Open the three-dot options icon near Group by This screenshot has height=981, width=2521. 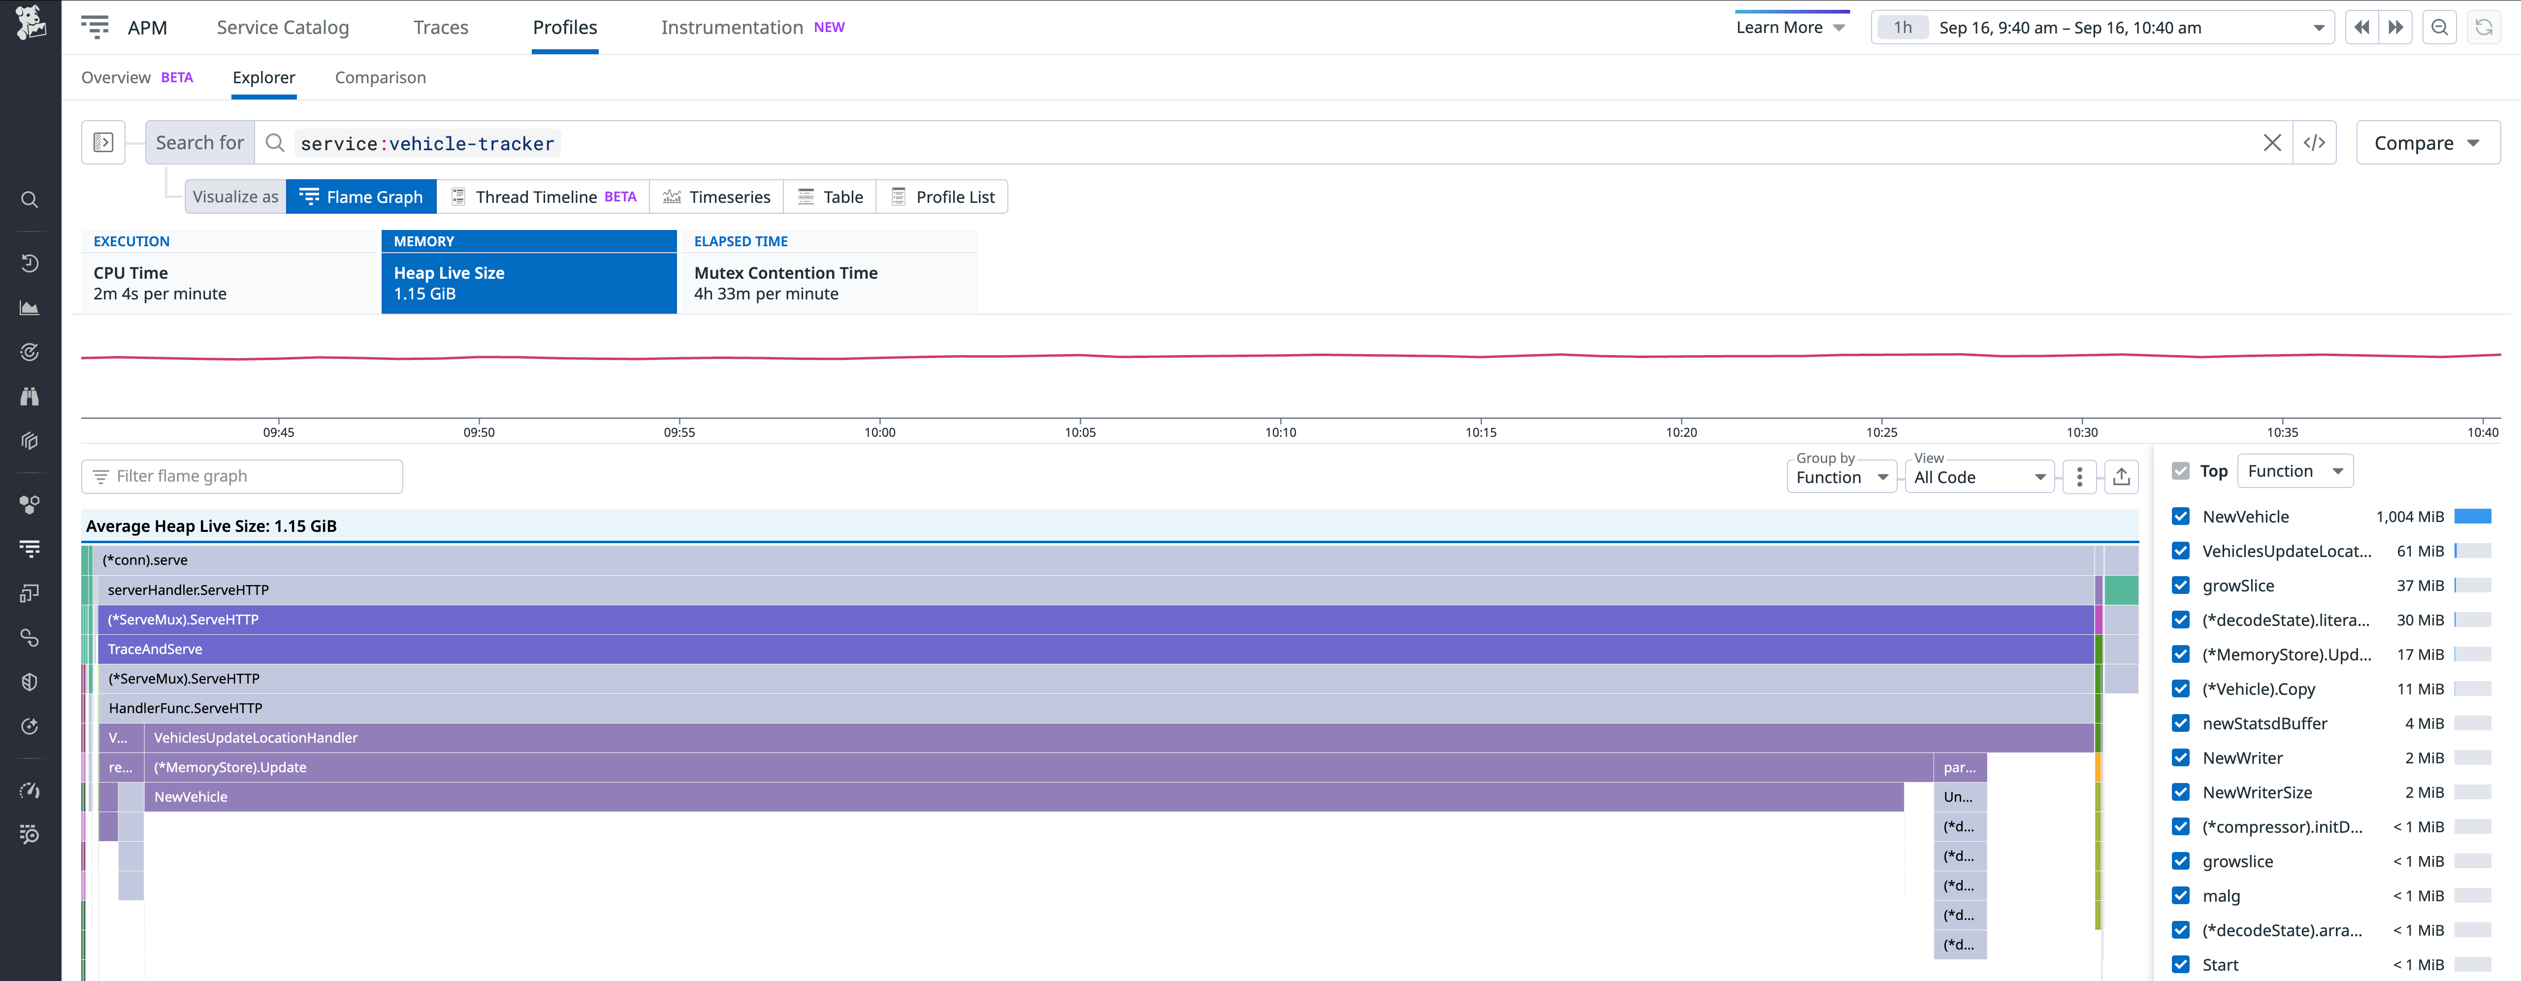(2080, 477)
